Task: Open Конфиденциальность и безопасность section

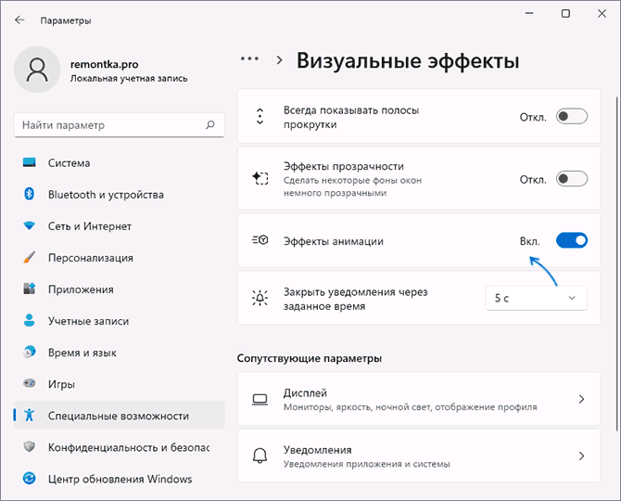Action: 120,447
